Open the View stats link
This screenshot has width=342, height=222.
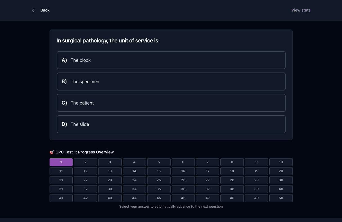[x=301, y=10]
